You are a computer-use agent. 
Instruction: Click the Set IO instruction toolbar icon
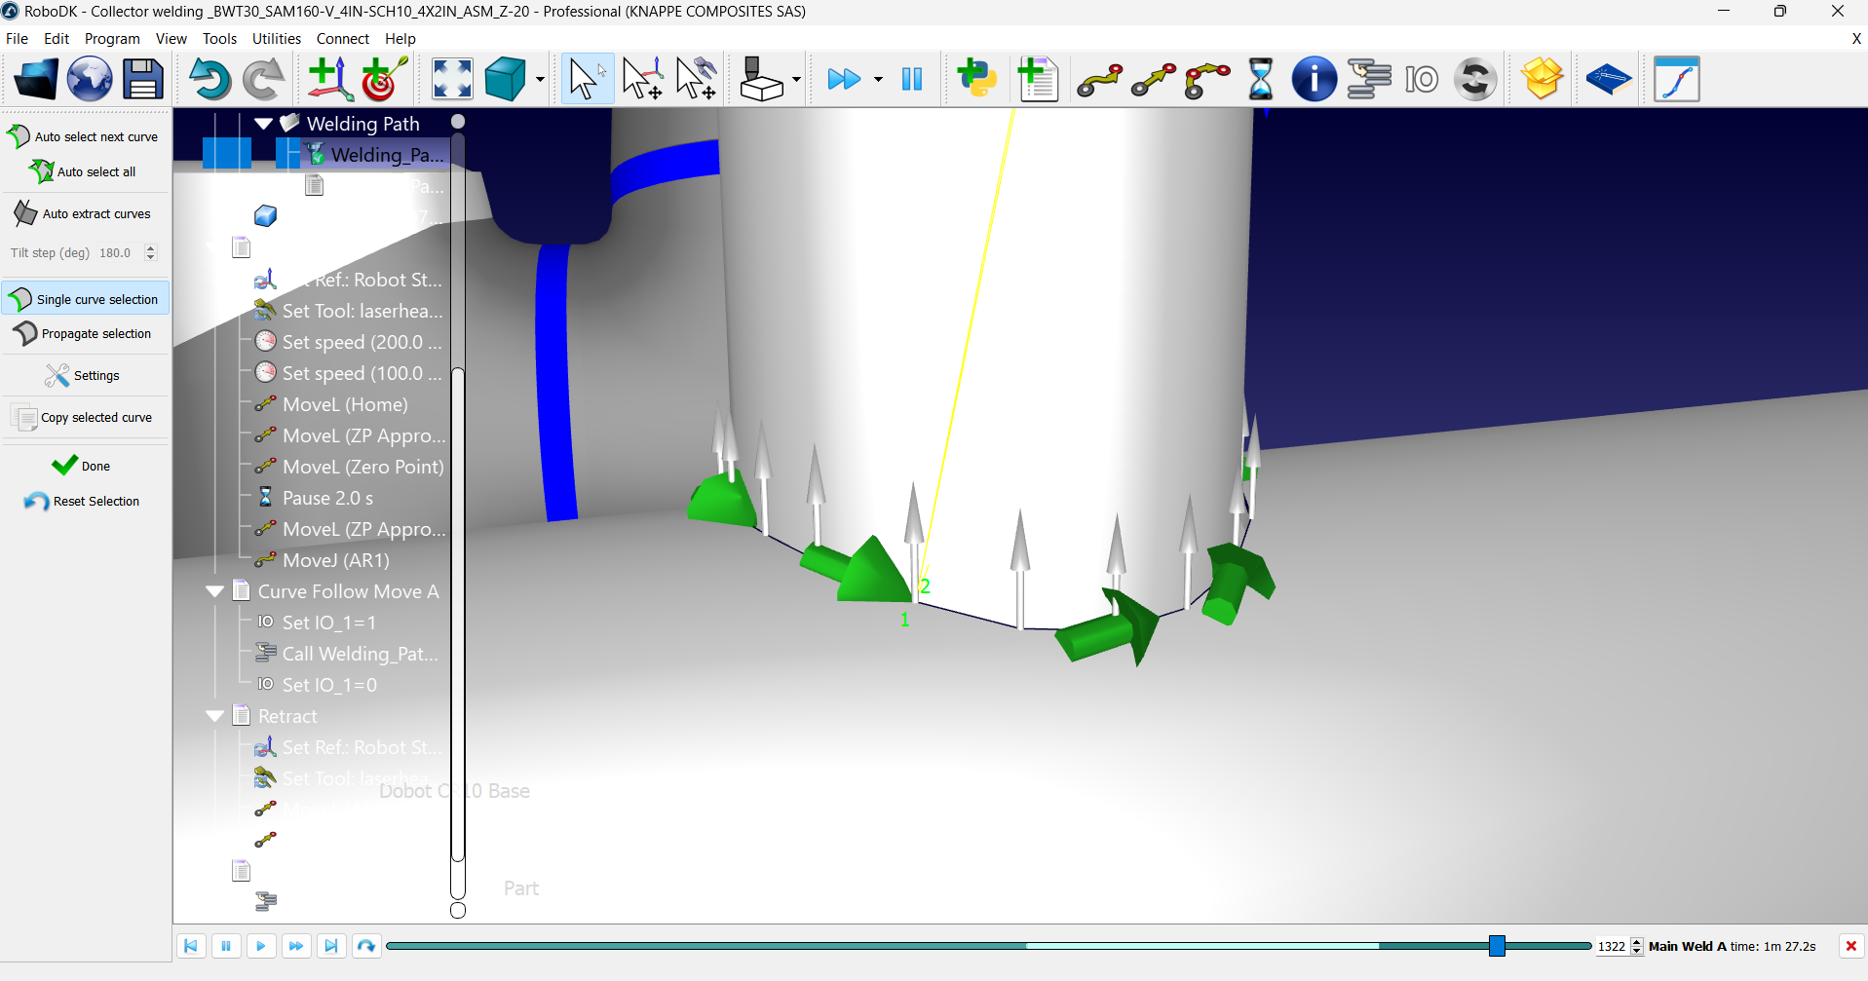[1422, 79]
